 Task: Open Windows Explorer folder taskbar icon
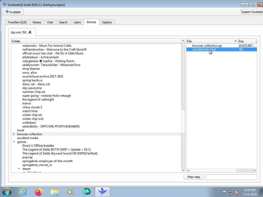[x=55, y=192]
